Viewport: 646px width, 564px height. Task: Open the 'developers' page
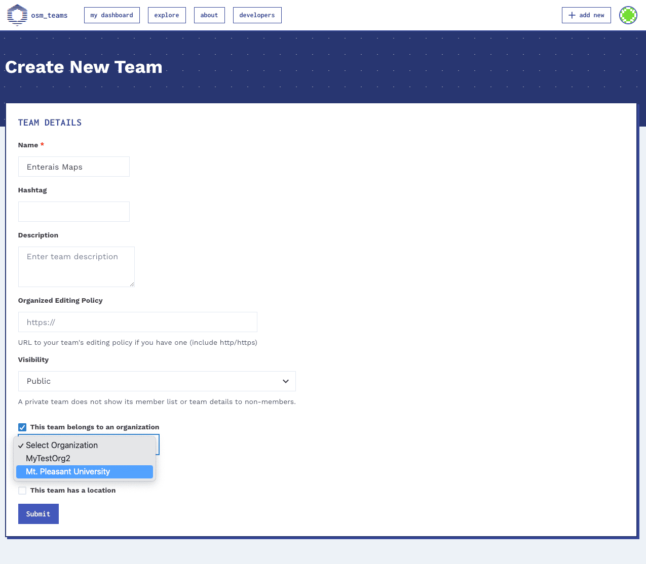click(x=257, y=15)
